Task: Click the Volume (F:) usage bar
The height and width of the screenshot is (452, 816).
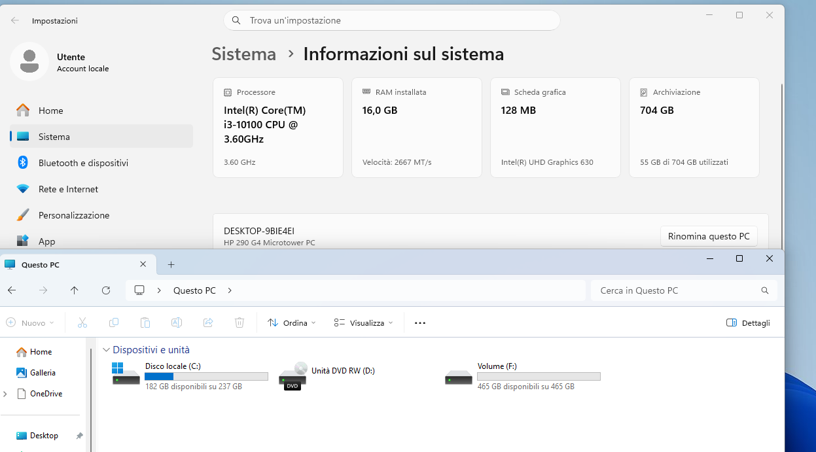Action: [x=539, y=377]
